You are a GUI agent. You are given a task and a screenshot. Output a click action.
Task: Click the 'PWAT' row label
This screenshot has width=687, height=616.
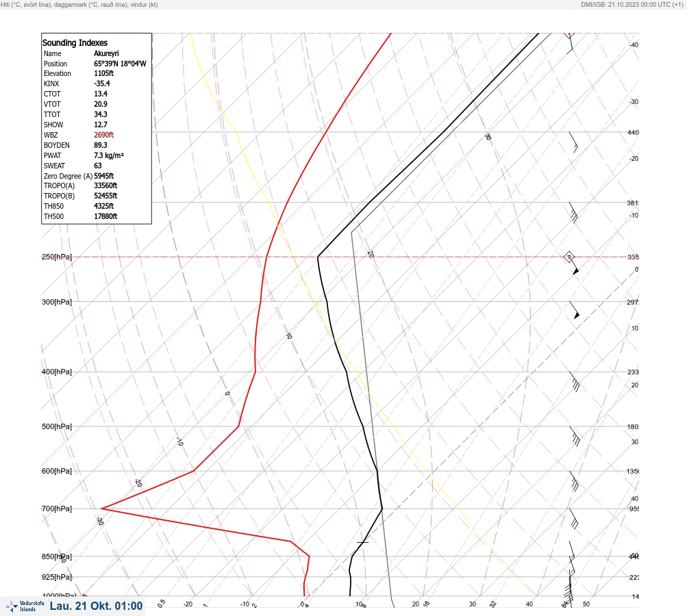tap(53, 155)
